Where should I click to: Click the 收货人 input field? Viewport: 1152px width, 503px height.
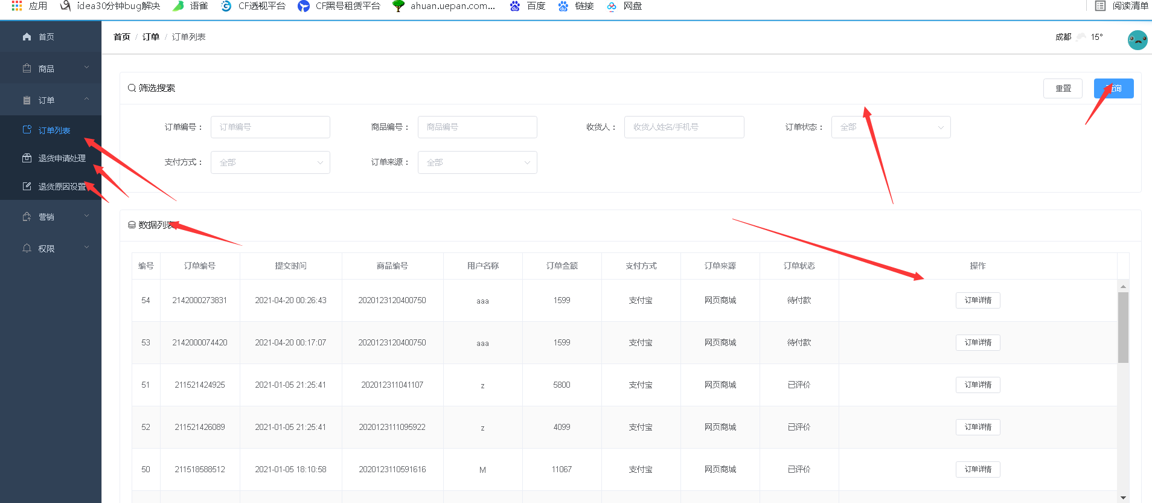tap(684, 127)
